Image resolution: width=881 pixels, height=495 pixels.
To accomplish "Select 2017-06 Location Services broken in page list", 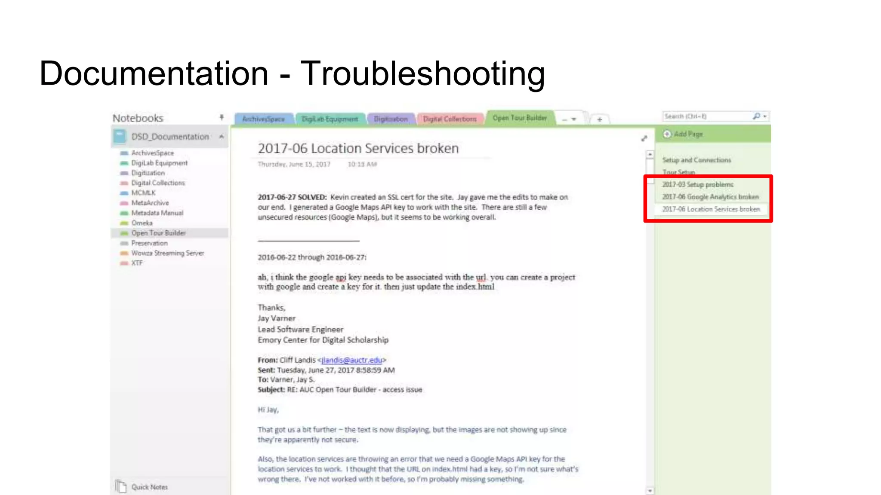I will coord(711,209).
